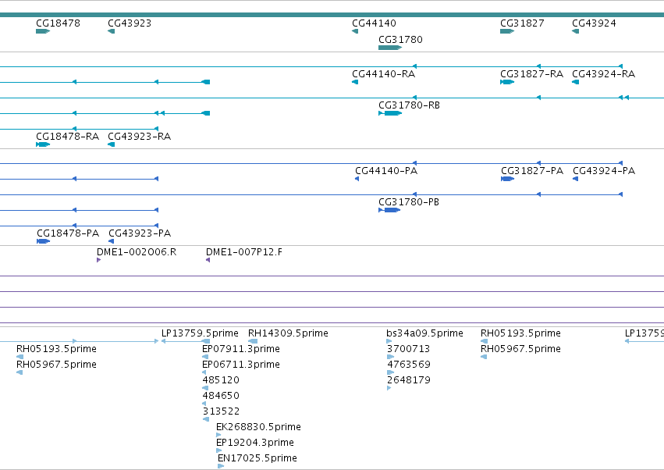Viewport: 664px width, 470px height.
Task: Open the CG44140-PA protein label
Action: click(386, 171)
